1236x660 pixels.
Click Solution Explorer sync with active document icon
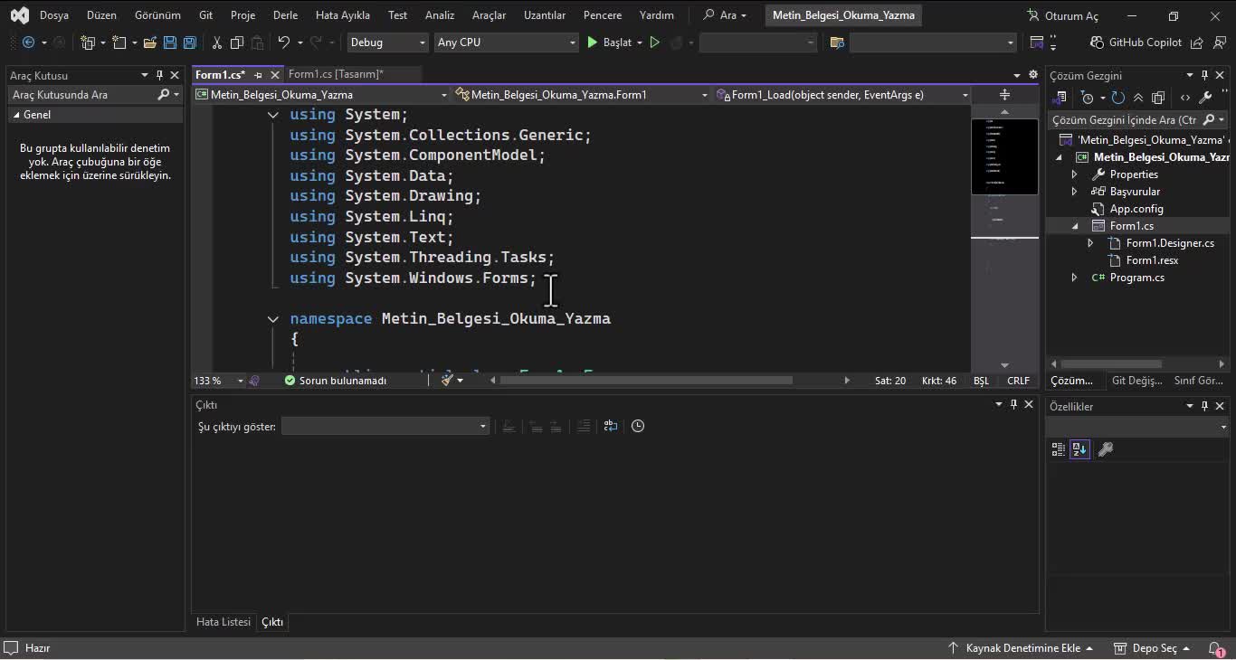point(1060,98)
